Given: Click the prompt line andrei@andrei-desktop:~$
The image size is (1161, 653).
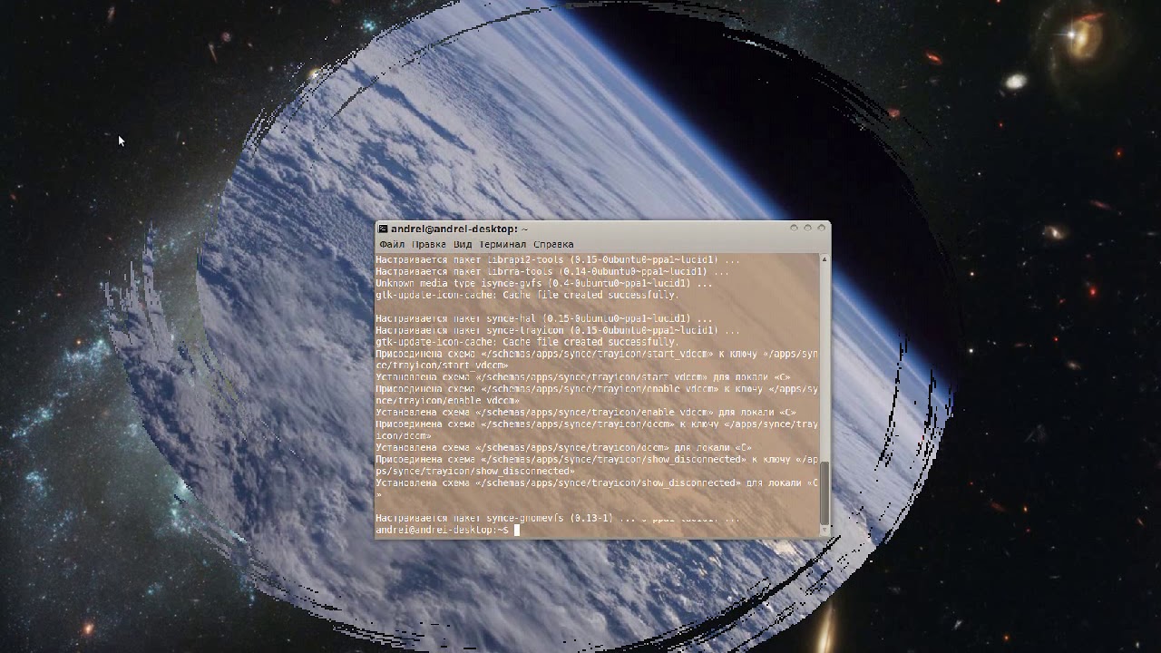Looking at the screenshot, I should [x=443, y=530].
